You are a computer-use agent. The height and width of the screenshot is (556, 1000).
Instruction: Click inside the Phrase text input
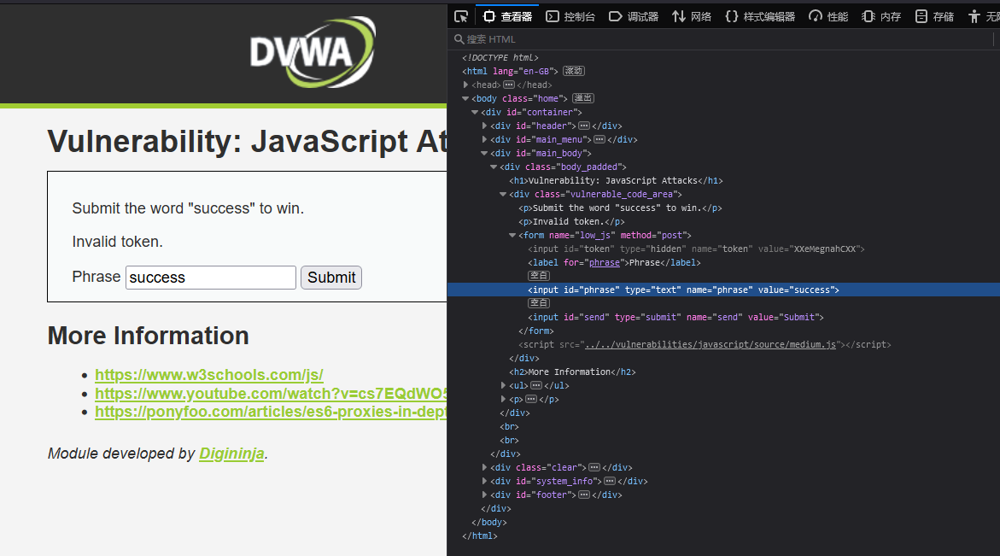210,278
